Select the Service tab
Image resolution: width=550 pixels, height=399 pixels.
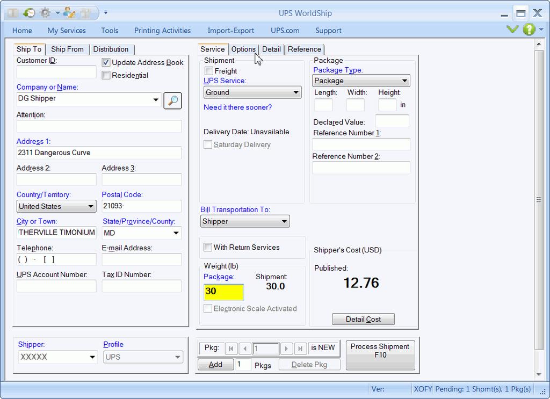[213, 49]
